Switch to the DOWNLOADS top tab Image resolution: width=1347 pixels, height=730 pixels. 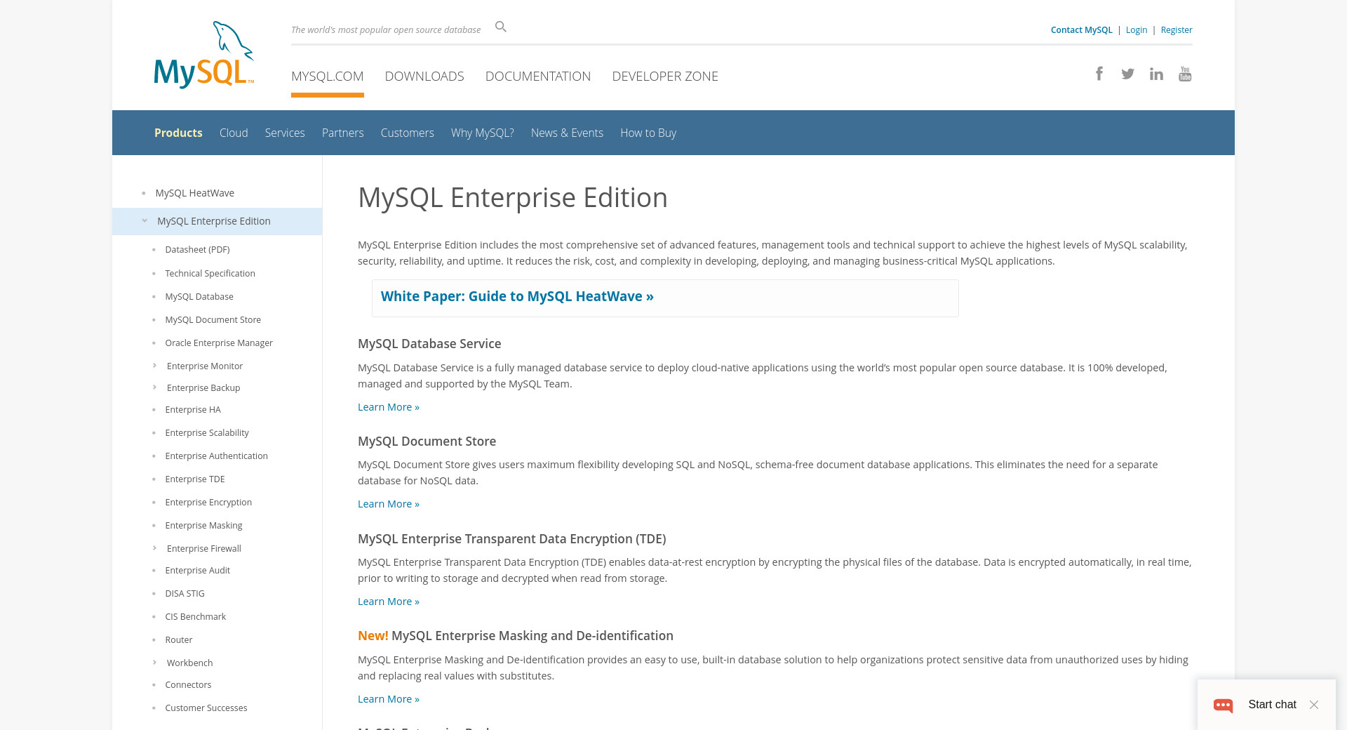coord(424,76)
